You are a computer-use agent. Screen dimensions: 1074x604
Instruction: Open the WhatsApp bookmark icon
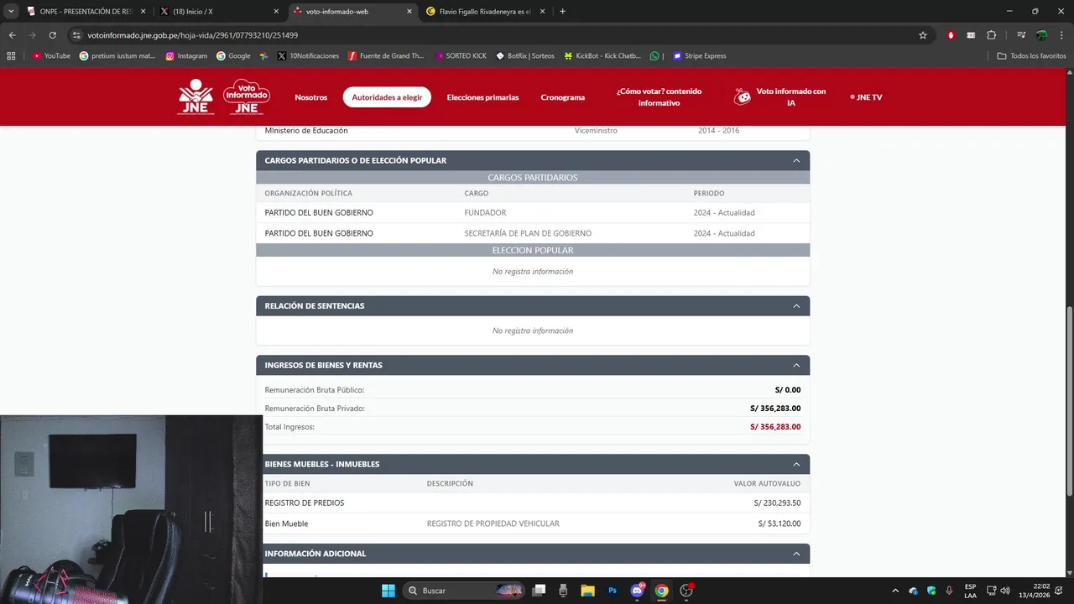tap(654, 55)
